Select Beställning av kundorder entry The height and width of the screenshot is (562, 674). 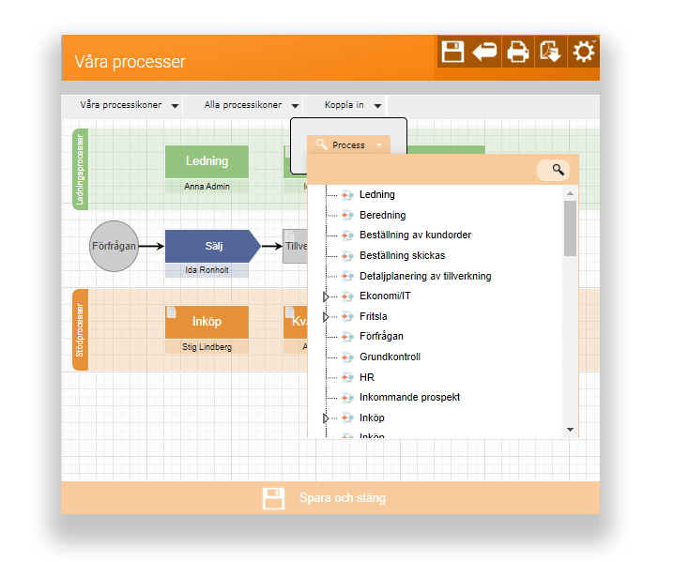point(415,235)
